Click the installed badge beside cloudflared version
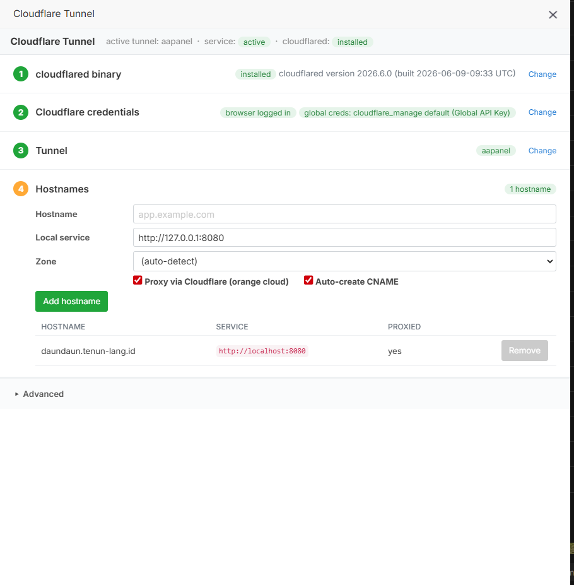The width and height of the screenshot is (574, 585). pos(255,74)
